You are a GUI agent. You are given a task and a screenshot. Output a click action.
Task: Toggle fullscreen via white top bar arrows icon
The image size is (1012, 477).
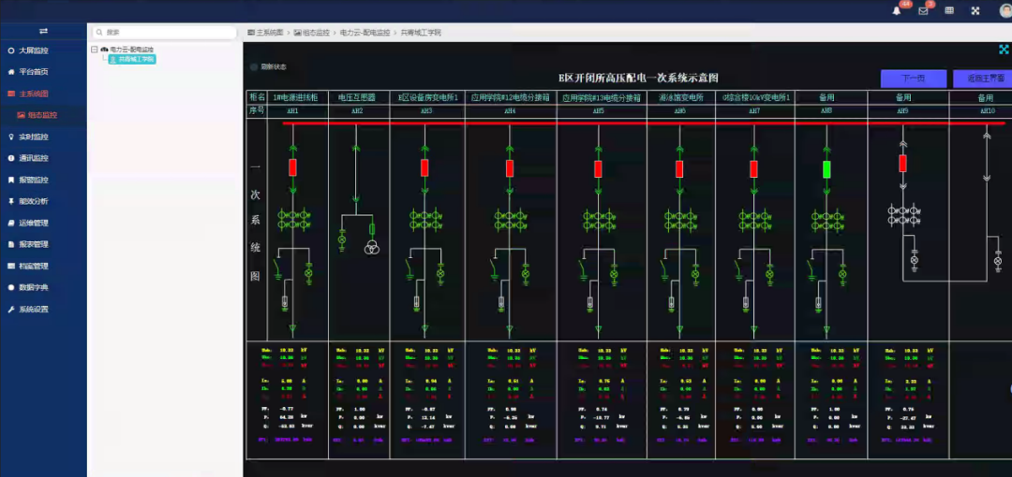[x=975, y=11]
